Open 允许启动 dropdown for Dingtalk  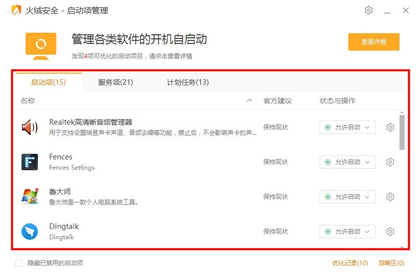tap(347, 232)
